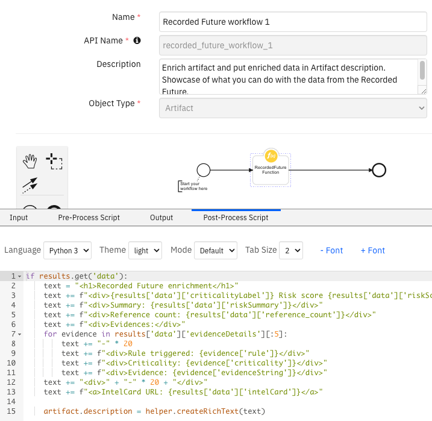Open the Tab Size dropdown
Screen dimensions: 432x421
click(290, 250)
